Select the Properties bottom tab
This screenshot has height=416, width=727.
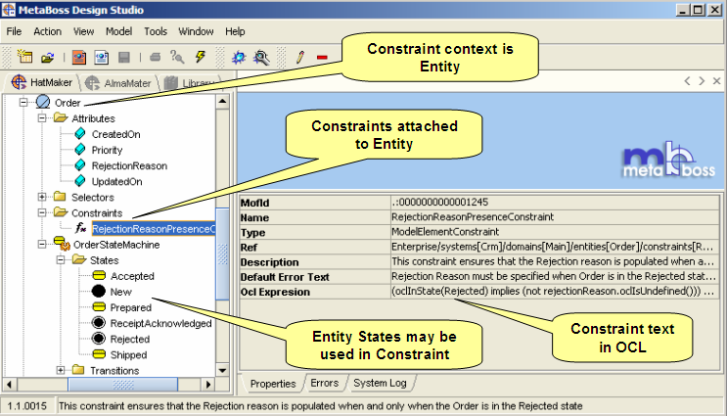point(273,384)
